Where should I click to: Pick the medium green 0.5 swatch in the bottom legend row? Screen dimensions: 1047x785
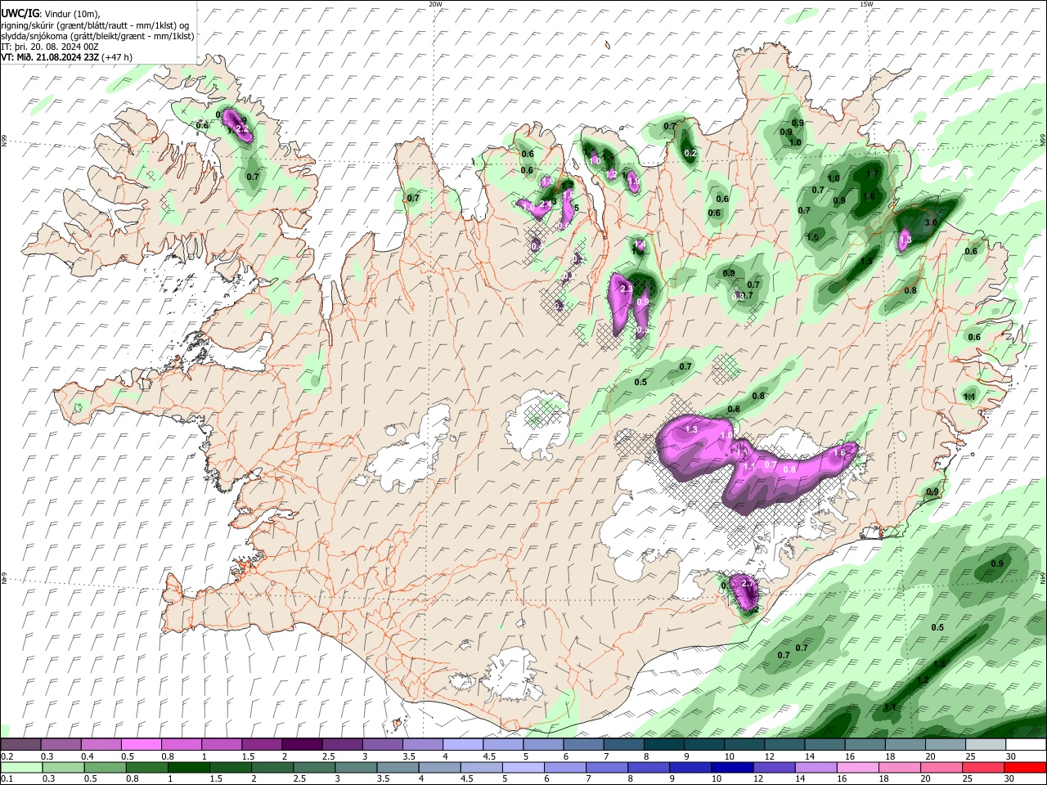(106, 767)
